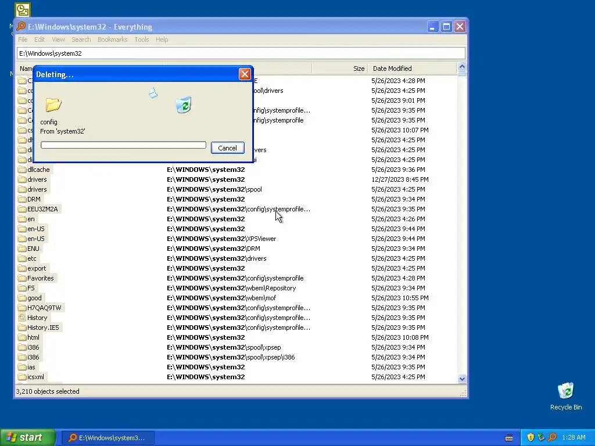Viewport: 595px width, 446px height.
Task: Maximize the Everything window
Action: tap(446, 27)
